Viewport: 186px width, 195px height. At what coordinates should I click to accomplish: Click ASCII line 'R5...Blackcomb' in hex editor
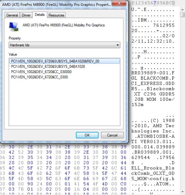(153, 89)
